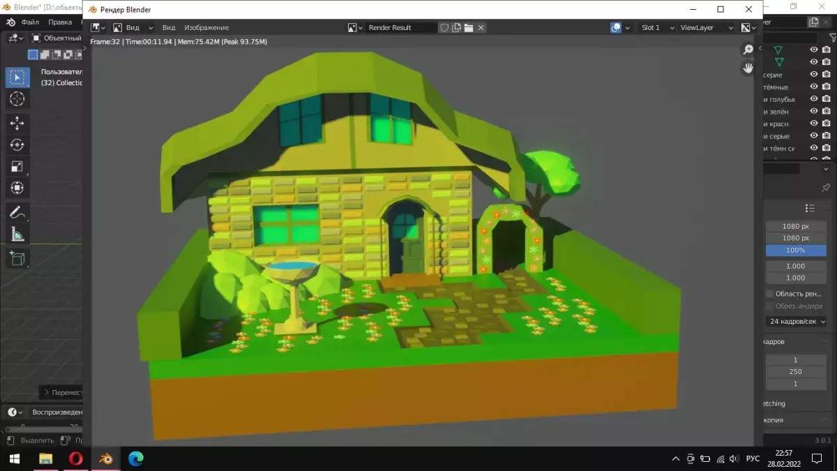Select the Select Box tool in main Blender window
Screen dimensions: 837x471
17,77
